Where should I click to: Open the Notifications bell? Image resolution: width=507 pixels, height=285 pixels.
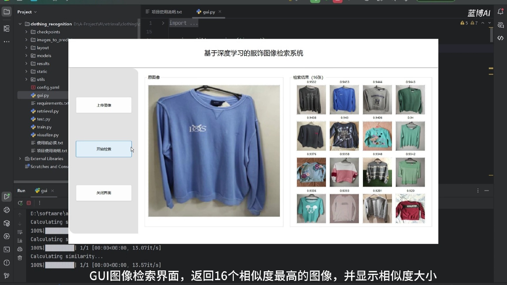point(501,12)
